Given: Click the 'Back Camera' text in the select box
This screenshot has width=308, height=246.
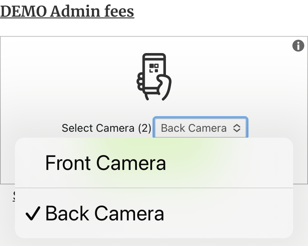Looking at the screenshot, I should tap(193, 128).
